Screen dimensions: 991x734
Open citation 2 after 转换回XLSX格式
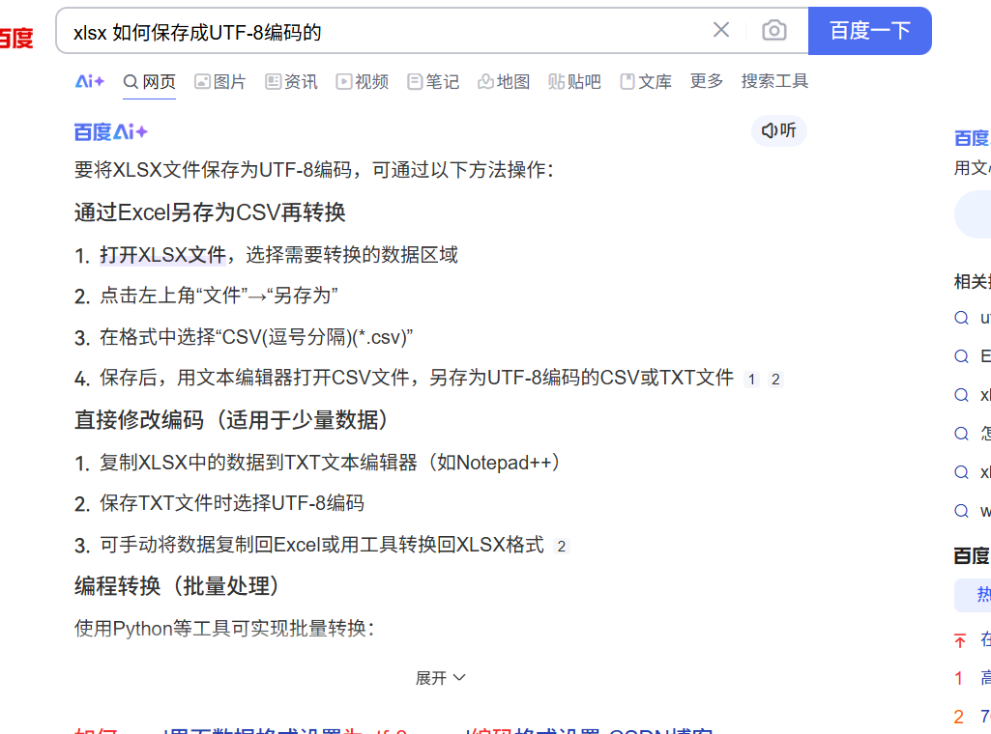pos(561,546)
